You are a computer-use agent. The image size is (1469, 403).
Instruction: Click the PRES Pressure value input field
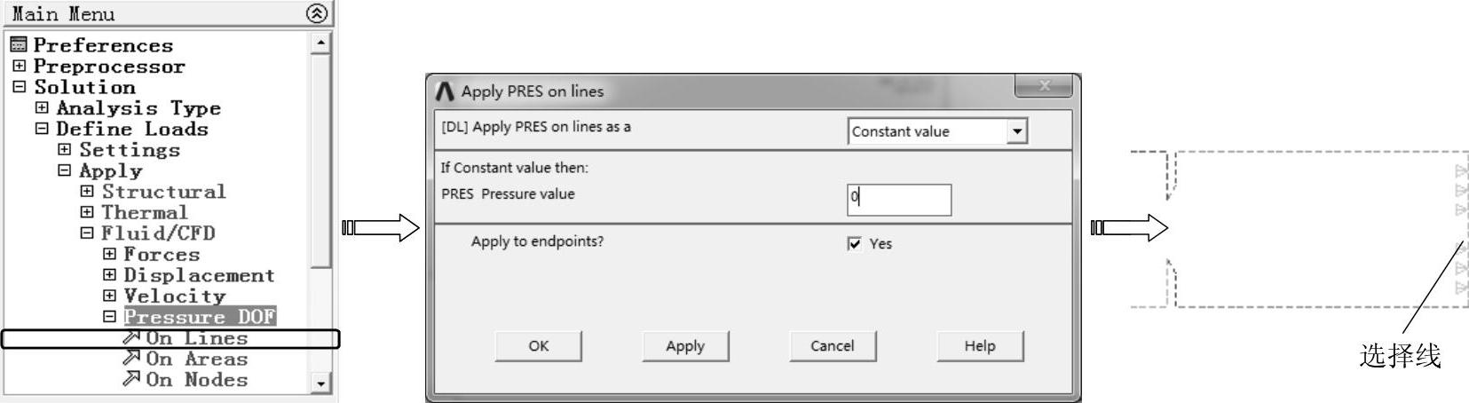tap(899, 200)
